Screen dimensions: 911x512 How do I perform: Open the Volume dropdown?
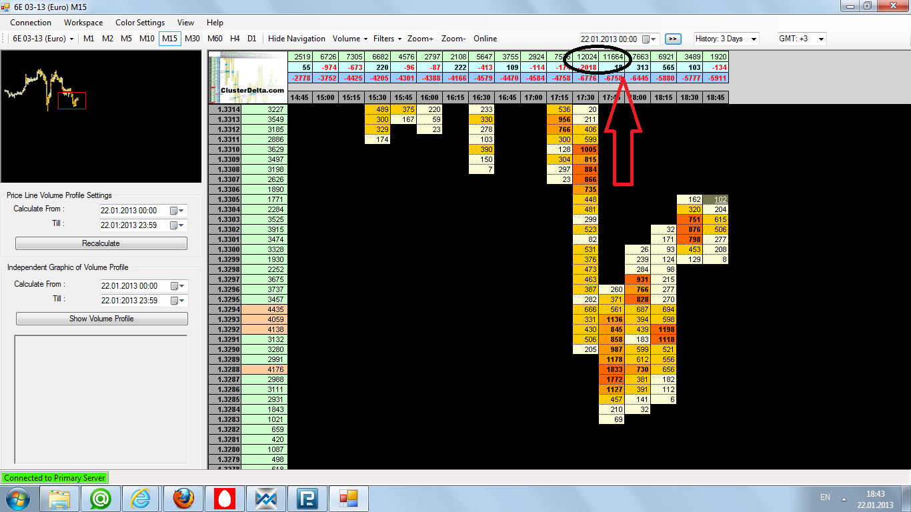[350, 39]
